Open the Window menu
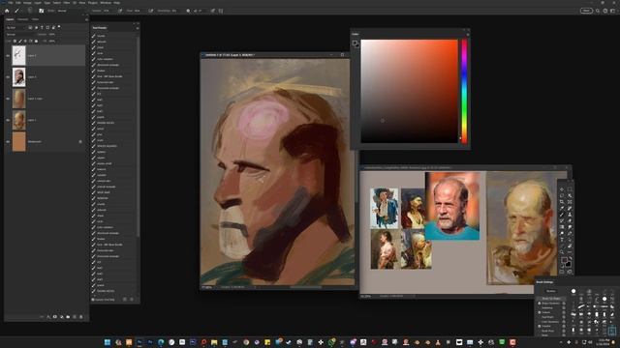 (x=106, y=3)
